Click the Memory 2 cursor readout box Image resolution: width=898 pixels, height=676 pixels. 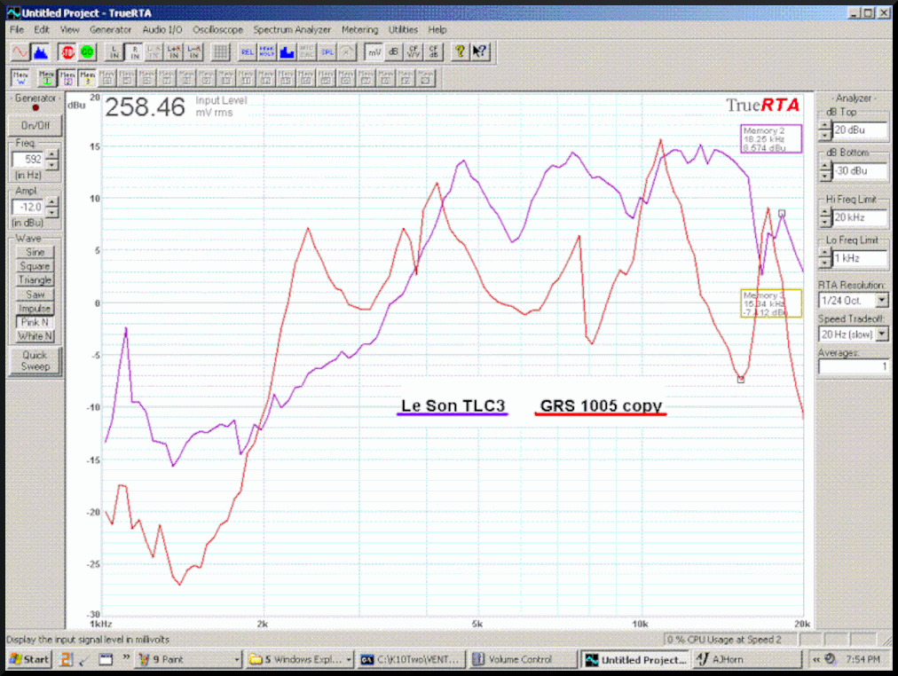(x=771, y=139)
